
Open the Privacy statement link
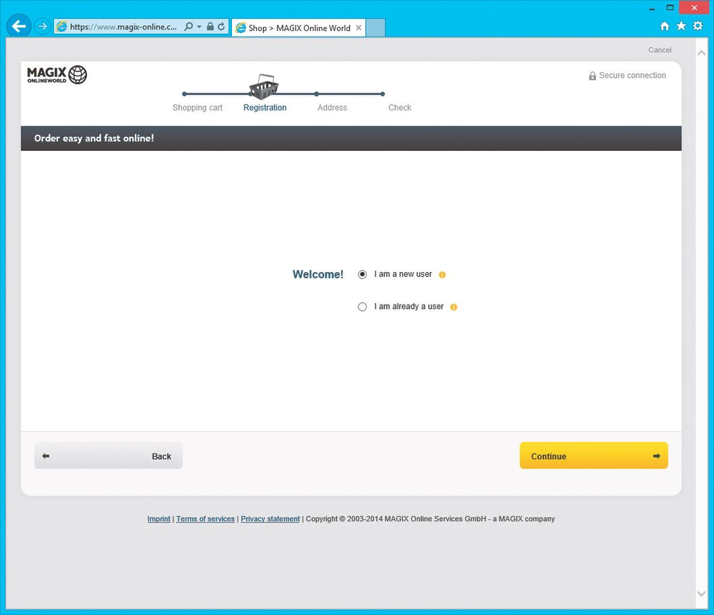pyautogui.click(x=270, y=519)
